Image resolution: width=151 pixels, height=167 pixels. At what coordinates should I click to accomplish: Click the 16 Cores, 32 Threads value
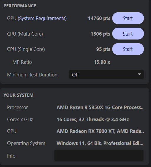[93, 119]
